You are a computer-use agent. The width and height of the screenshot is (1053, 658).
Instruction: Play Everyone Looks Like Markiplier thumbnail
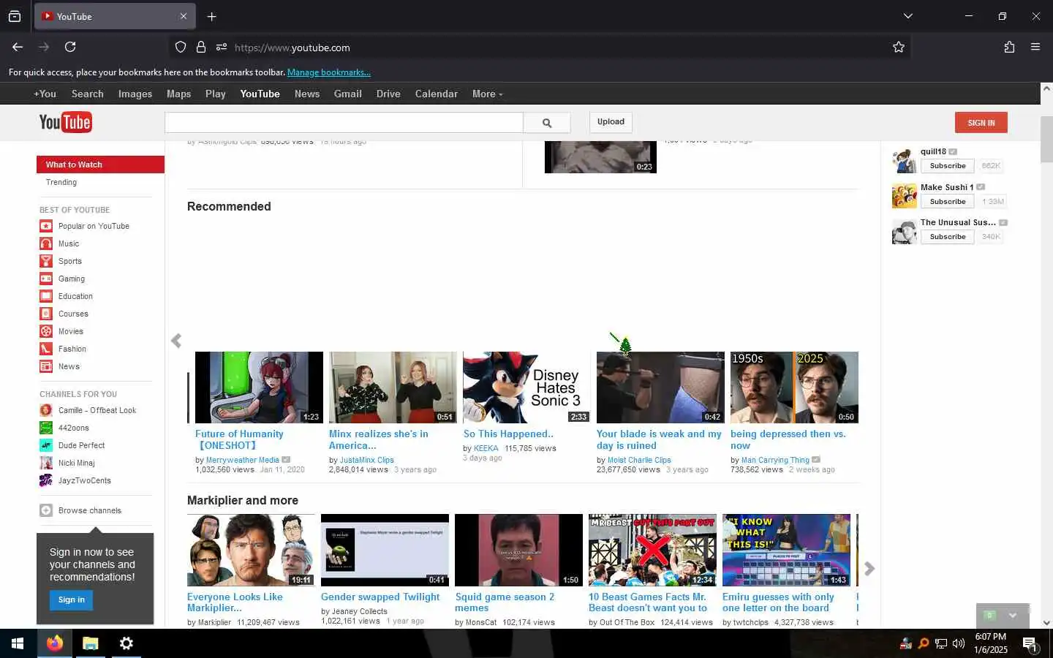click(x=251, y=550)
